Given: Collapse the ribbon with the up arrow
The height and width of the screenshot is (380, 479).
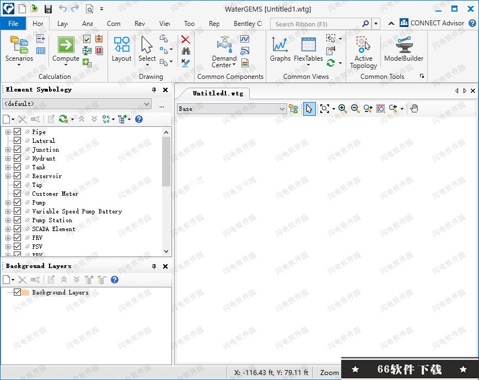Looking at the screenshot, I should 391,24.
